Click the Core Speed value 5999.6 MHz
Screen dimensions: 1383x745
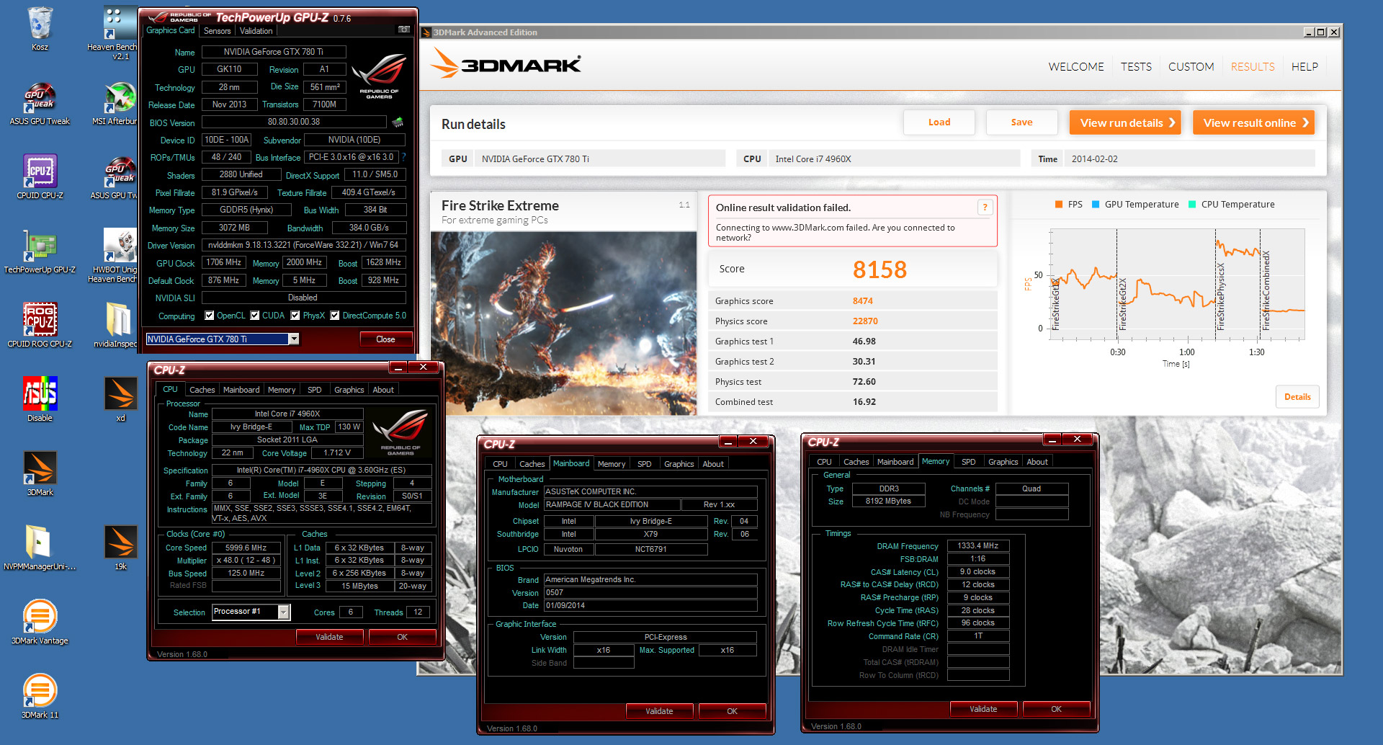(246, 548)
